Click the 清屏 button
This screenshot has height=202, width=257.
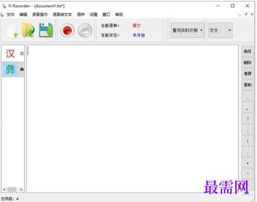pos(247,74)
